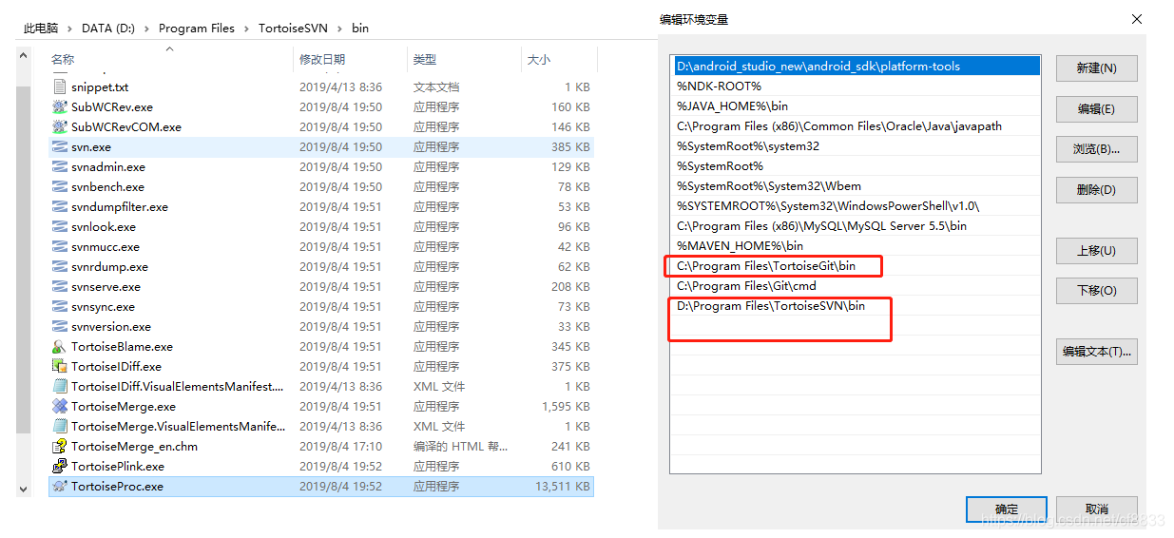Select the C:\Program Files\TortoiseGit\bin entry
This screenshot has width=1174, height=538.
tap(856, 266)
